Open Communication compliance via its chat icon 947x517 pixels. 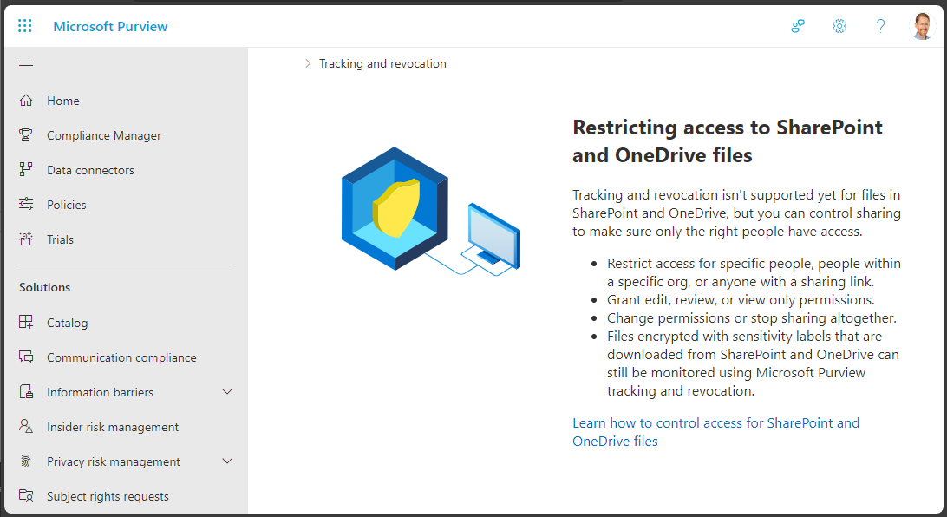(26, 357)
